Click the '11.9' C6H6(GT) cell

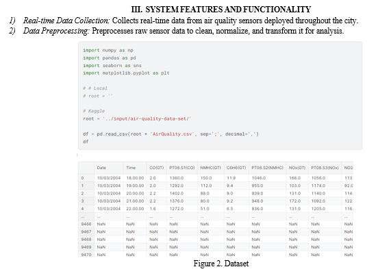pos(231,178)
